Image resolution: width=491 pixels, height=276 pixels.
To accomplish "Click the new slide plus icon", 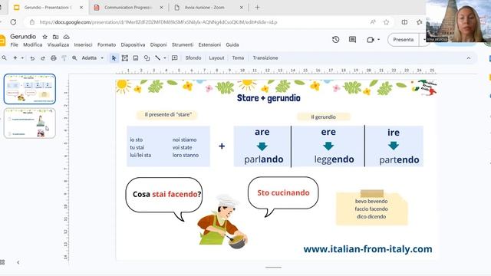I will point(15,58).
